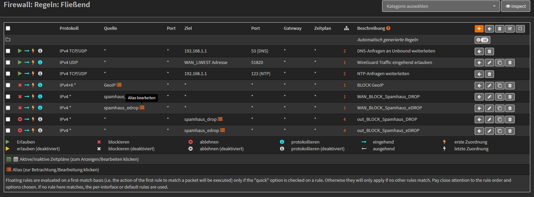Select the out_BLOCK_Spamhaus_DROP rule checkbox
Image resolution: width=534 pixels, height=197 pixels.
point(8,119)
